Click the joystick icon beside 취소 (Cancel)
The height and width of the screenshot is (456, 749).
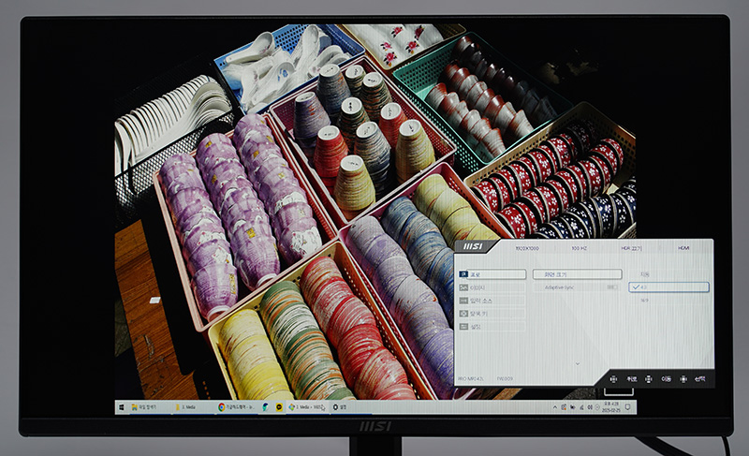(x=614, y=379)
